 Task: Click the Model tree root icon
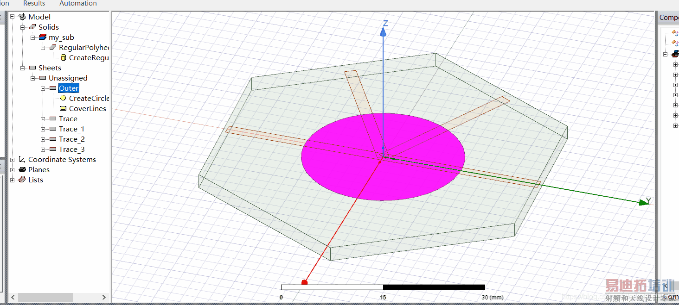(22, 17)
